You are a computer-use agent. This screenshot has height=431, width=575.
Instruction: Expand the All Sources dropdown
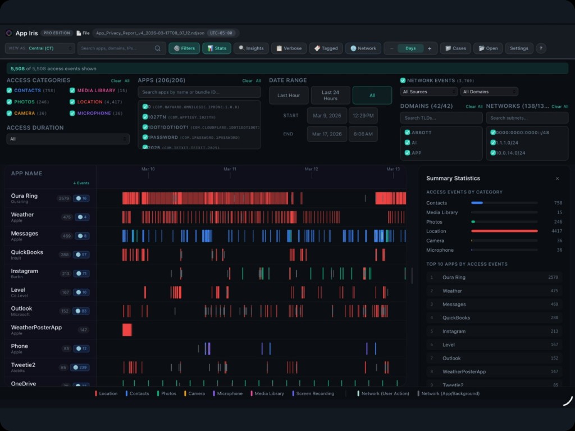428,92
